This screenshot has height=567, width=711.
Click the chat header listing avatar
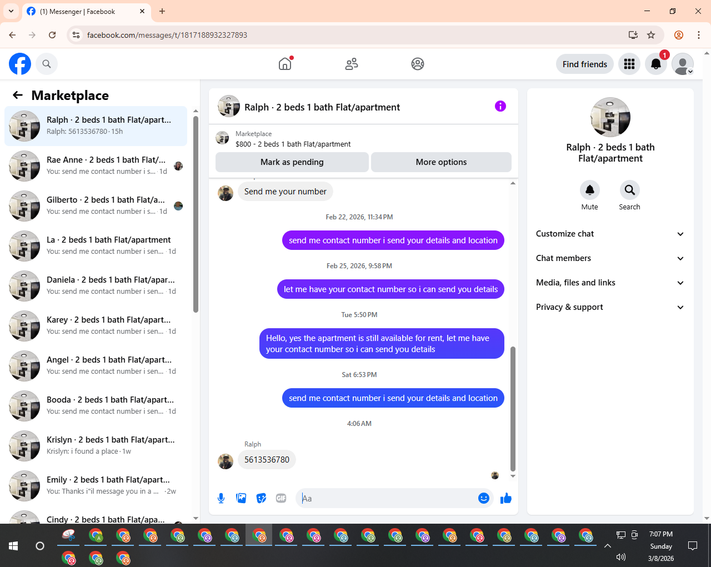[229, 106]
